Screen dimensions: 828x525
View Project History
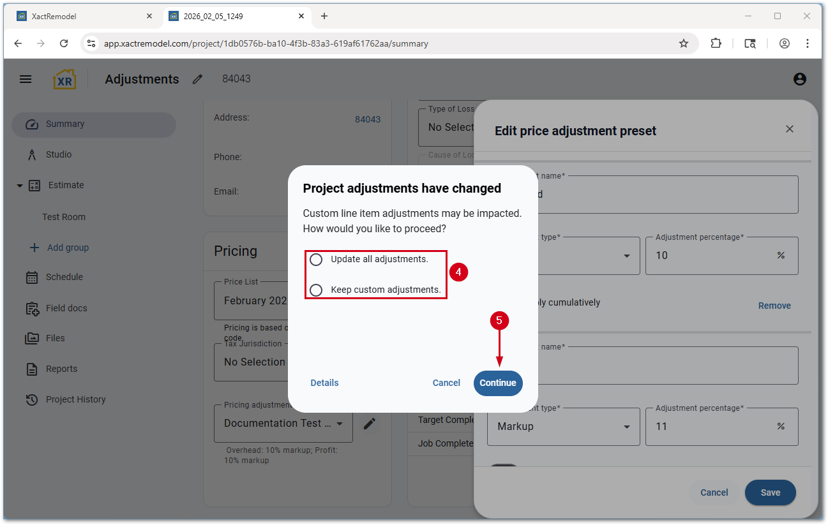(75, 399)
